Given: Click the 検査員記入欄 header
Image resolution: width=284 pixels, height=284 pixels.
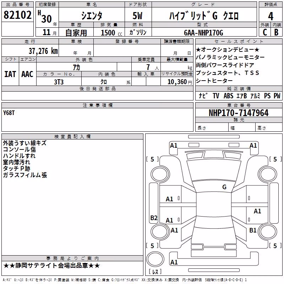Looking at the screenshot, I should 72,137.
